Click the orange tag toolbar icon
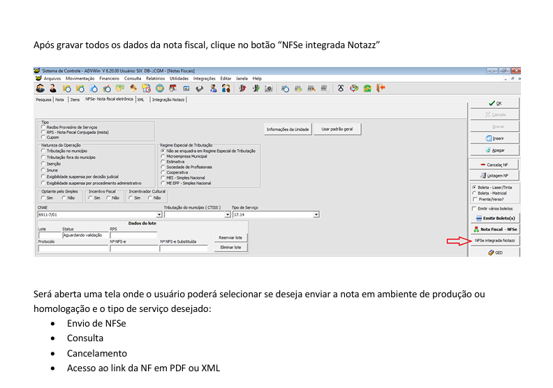 [x=133, y=88]
